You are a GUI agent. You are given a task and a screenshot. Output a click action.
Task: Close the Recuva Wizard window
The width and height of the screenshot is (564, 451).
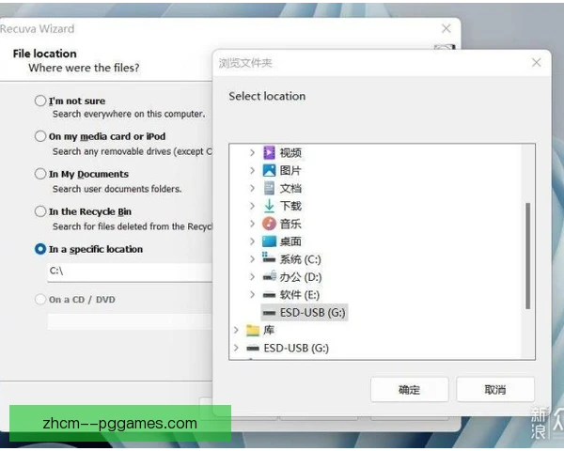point(446,28)
